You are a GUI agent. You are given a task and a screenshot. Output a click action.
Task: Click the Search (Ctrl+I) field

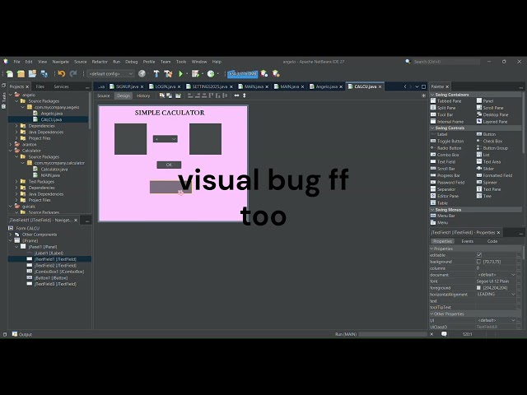pyautogui.click(x=446, y=62)
